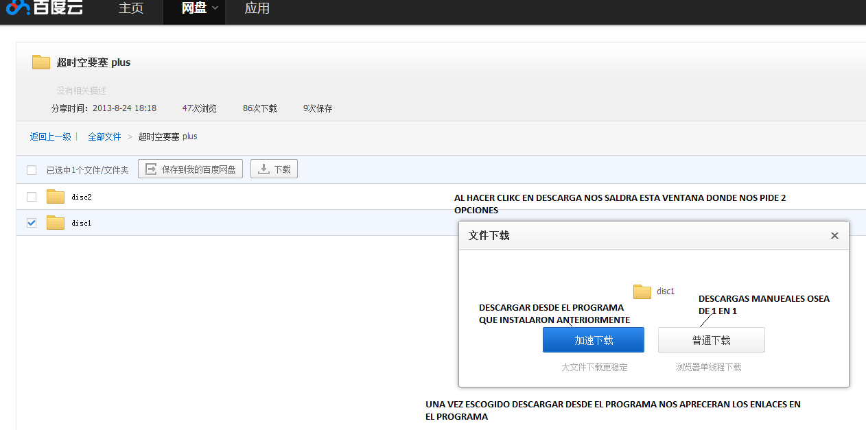The width and height of the screenshot is (866, 430).
Task: Click the 86次下载 count text
Action: 260,108
